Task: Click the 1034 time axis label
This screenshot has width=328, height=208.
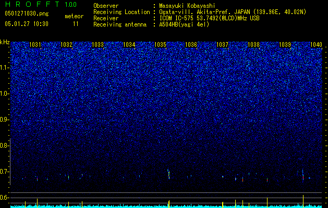Action: point(129,45)
